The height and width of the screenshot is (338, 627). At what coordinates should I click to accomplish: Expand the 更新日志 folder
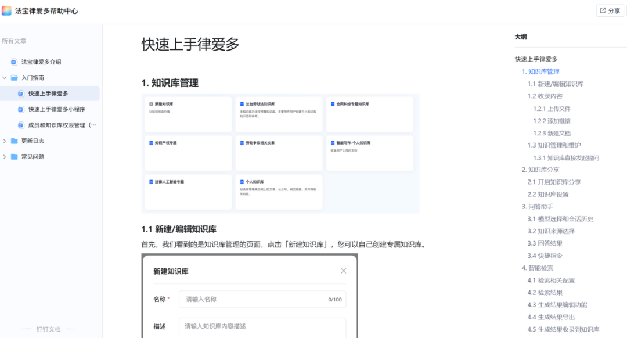point(6,141)
